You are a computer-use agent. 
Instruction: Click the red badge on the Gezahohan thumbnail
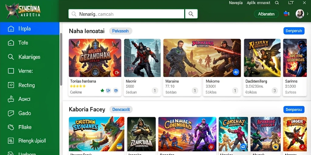(x=117, y=73)
